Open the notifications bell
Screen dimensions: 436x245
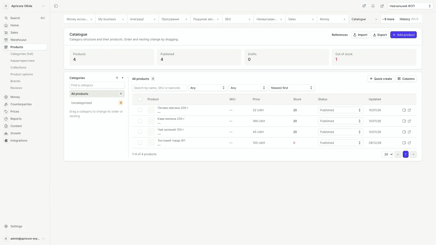[x=373, y=6]
